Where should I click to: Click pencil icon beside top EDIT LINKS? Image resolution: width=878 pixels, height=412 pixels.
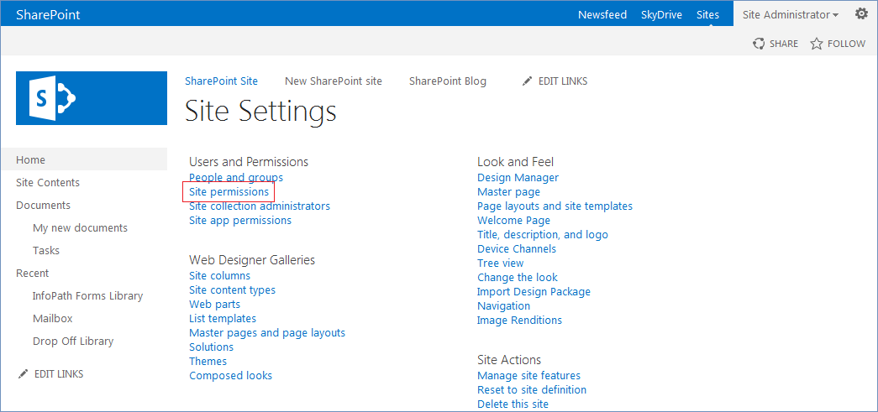point(526,81)
